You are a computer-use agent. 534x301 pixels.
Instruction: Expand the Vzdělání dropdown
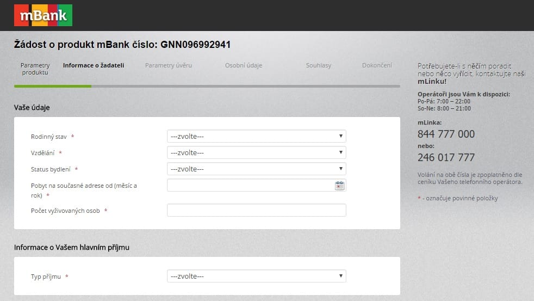point(257,152)
